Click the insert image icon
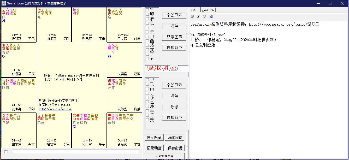This screenshot has width=349, height=160. (211, 16)
